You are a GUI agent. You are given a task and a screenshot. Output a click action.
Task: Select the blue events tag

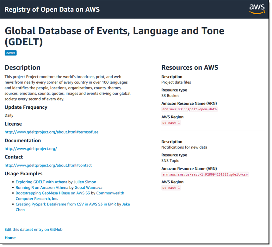tap(10, 53)
